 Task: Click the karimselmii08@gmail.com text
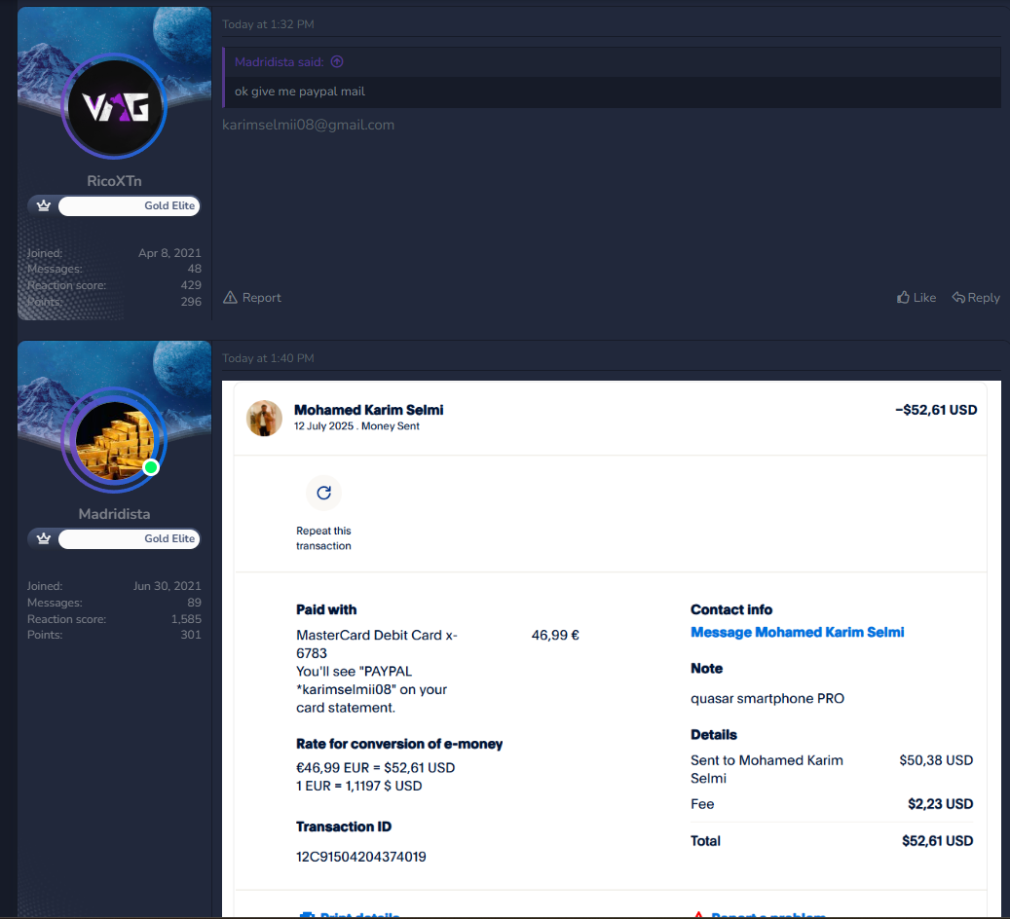(x=308, y=125)
